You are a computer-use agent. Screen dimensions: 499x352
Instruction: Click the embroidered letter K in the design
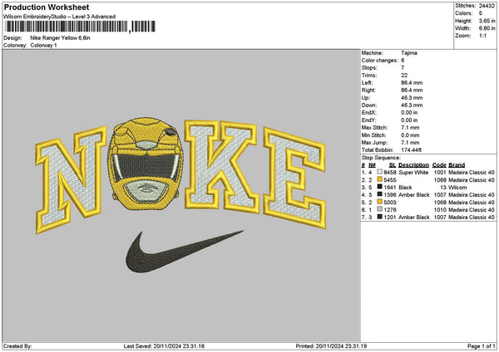tap(222, 167)
